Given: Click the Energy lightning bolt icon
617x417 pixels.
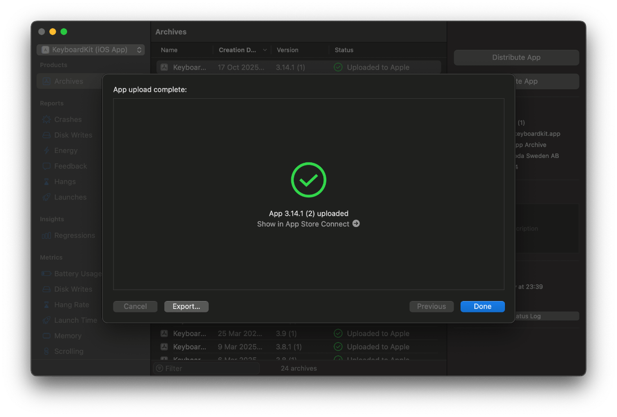Looking at the screenshot, I should click(46, 151).
